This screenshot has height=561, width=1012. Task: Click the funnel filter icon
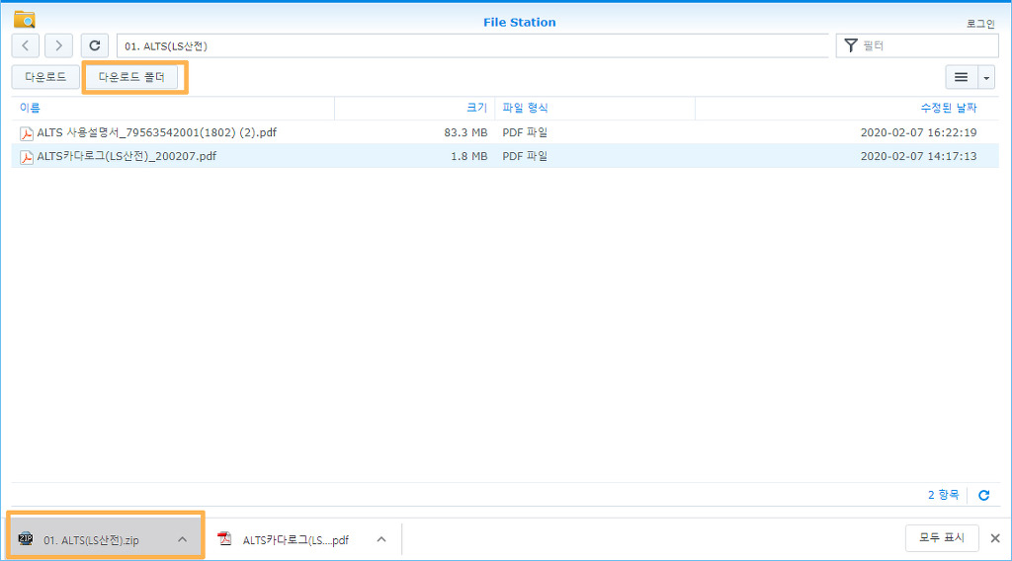click(x=851, y=45)
